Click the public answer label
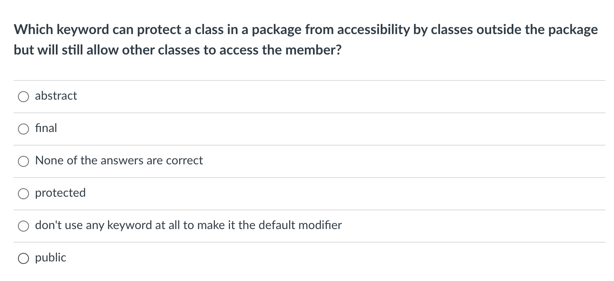The image size is (614, 281). 50,258
